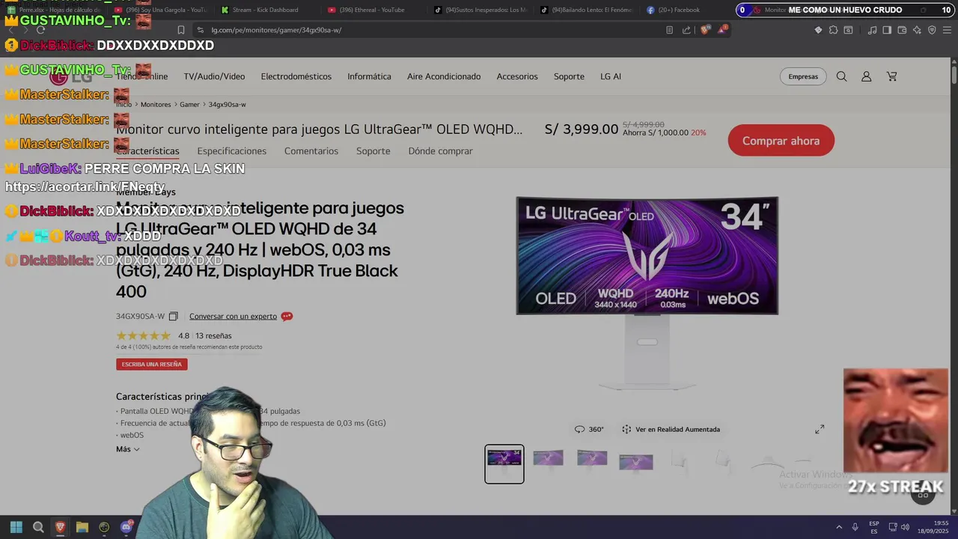This screenshot has width=958, height=539.
Task: Click the Comprar ahora button
Action: [x=781, y=141]
